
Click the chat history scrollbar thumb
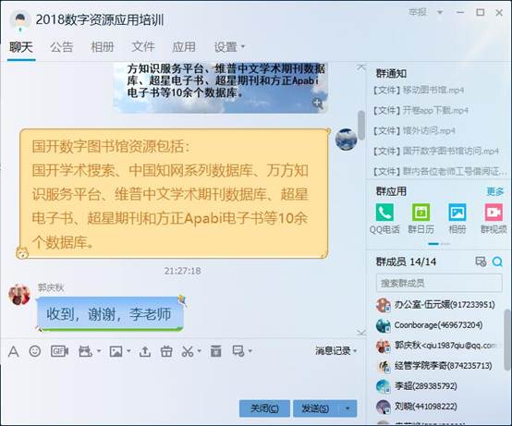[361, 126]
